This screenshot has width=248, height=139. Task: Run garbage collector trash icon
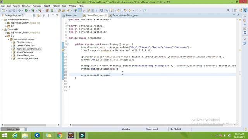pyautogui.click(x=26, y=129)
